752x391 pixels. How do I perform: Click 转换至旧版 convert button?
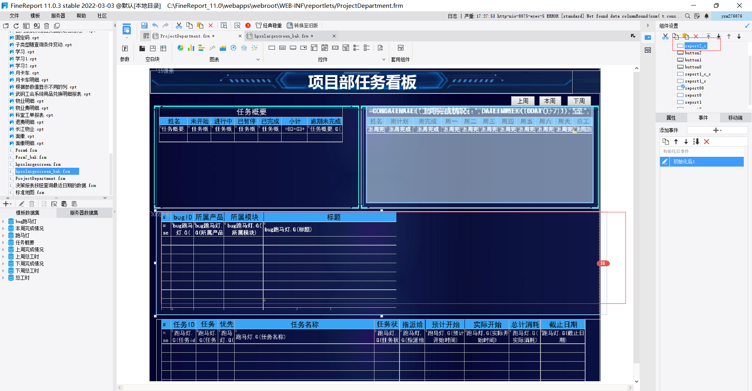pos(302,25)
